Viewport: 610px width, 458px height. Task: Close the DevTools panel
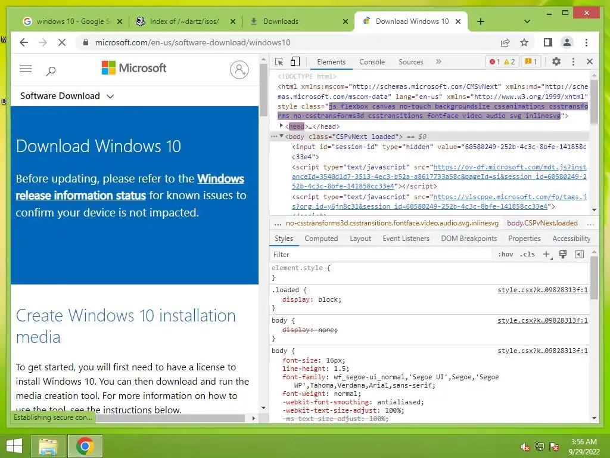click(590, 61)
